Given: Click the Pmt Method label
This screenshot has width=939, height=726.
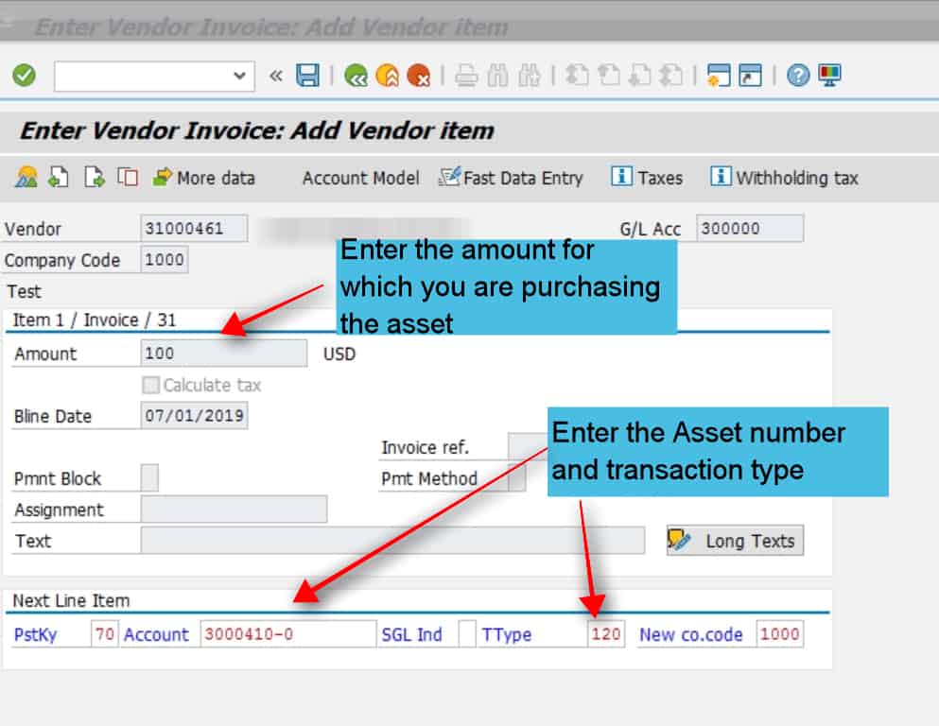Looking at the screenshot, I should point(429,478).
